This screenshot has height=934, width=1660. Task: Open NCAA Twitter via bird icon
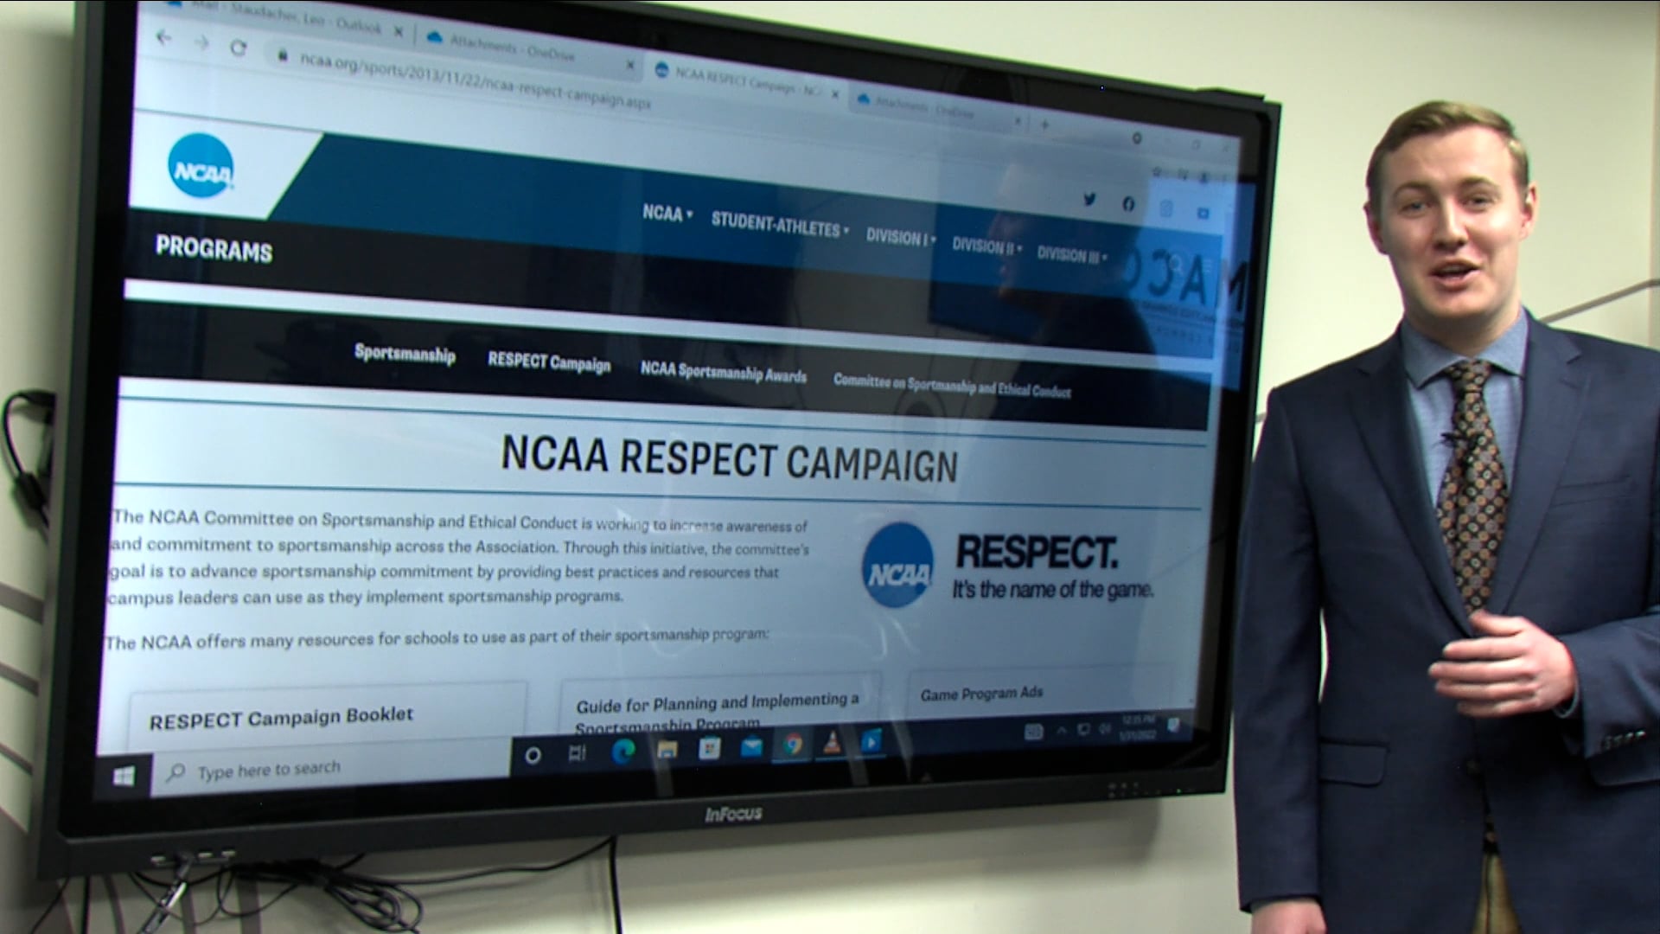click(x=1089, y=200)
